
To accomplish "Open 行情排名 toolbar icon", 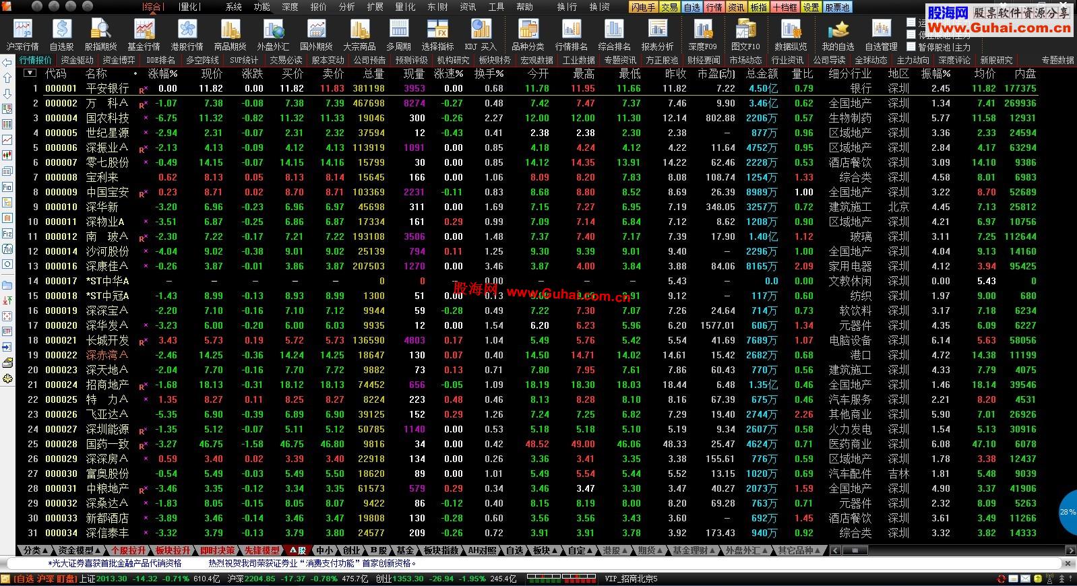I will [x=571, y=35].
